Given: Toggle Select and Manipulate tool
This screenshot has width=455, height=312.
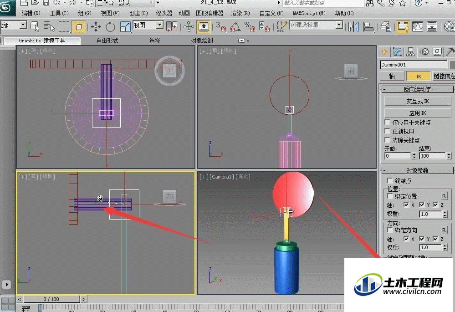Looking at the screenshot, I should point(189,27).
